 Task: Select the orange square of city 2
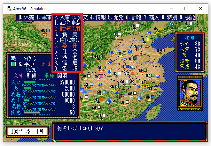(x=160, y=29)
